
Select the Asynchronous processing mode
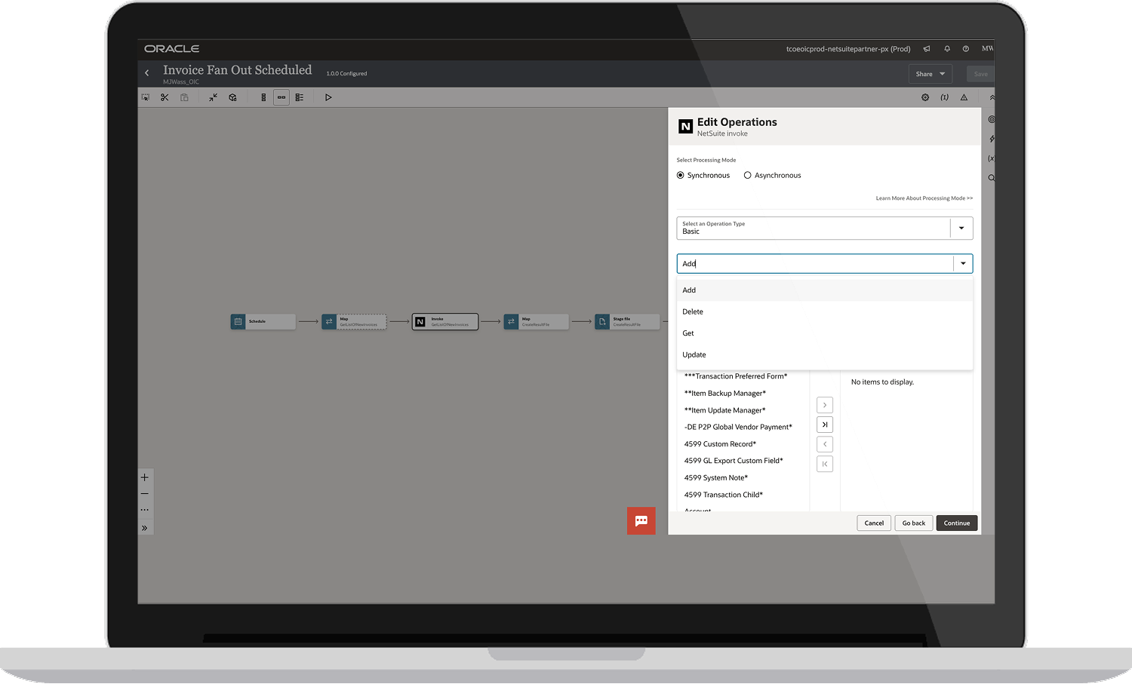tap(748, 176)
